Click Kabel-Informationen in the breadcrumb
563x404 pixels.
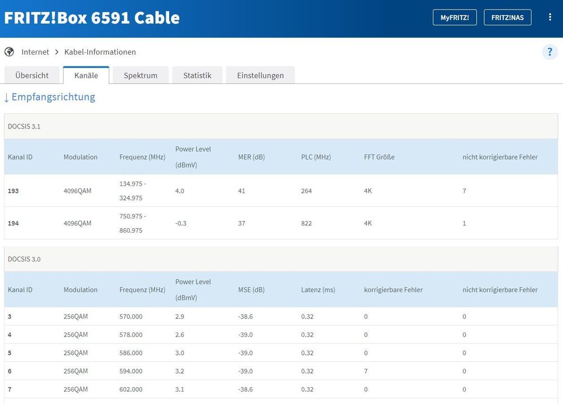[x=100, y=52]
